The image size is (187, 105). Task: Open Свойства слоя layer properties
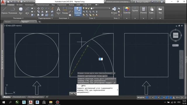(x=78, y=12)
